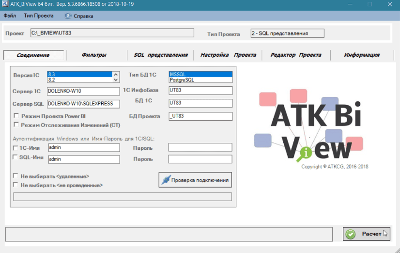Click the green checkmark icon on Расчет
The width and height of the screenshot is (400, 253).
click(351, 234)
